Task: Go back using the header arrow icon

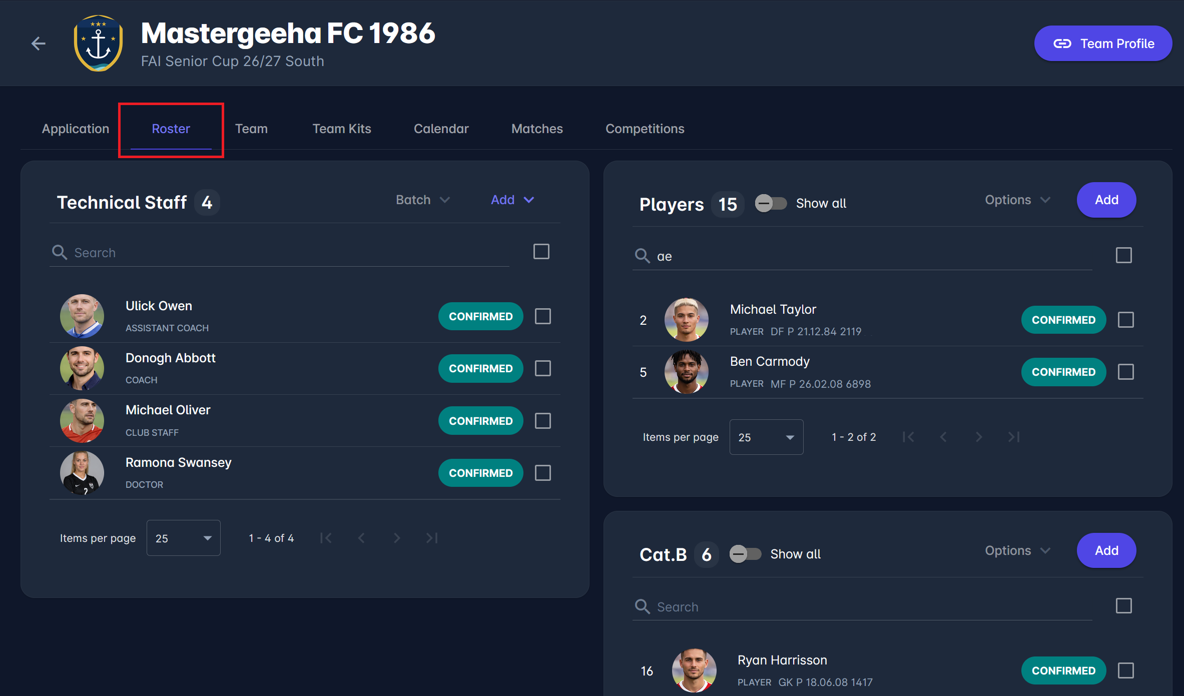Action: [x=39, y=44]
